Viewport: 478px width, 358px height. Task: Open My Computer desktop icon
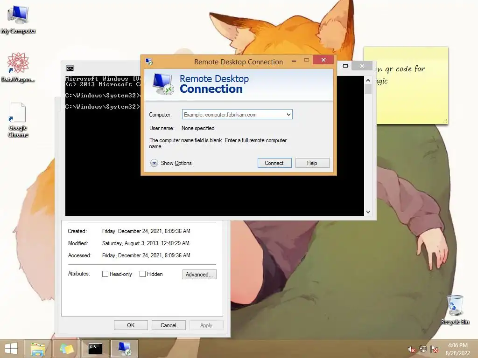[18, 19]
